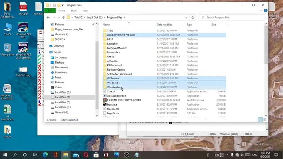
Task: Select the Windscribe folder
Action: click(x=164, y=83)
